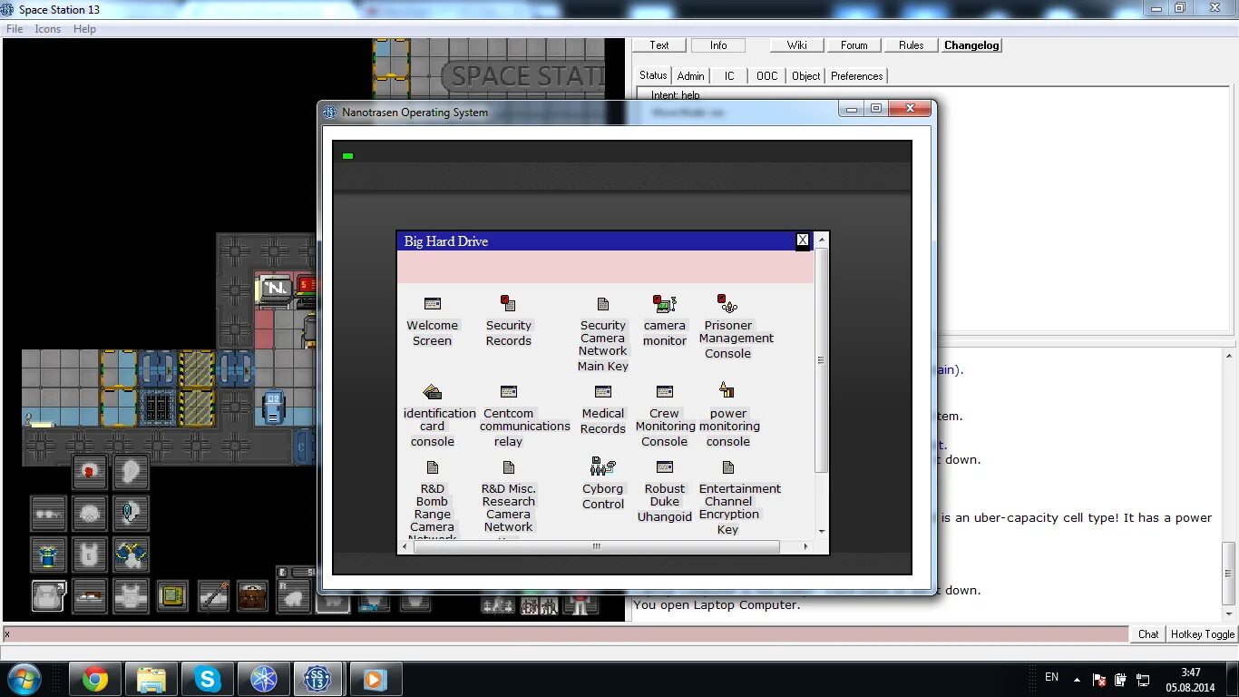The image size is (1239, 697).
Task: Open the camera monitor program
Action: click(665, 303)
